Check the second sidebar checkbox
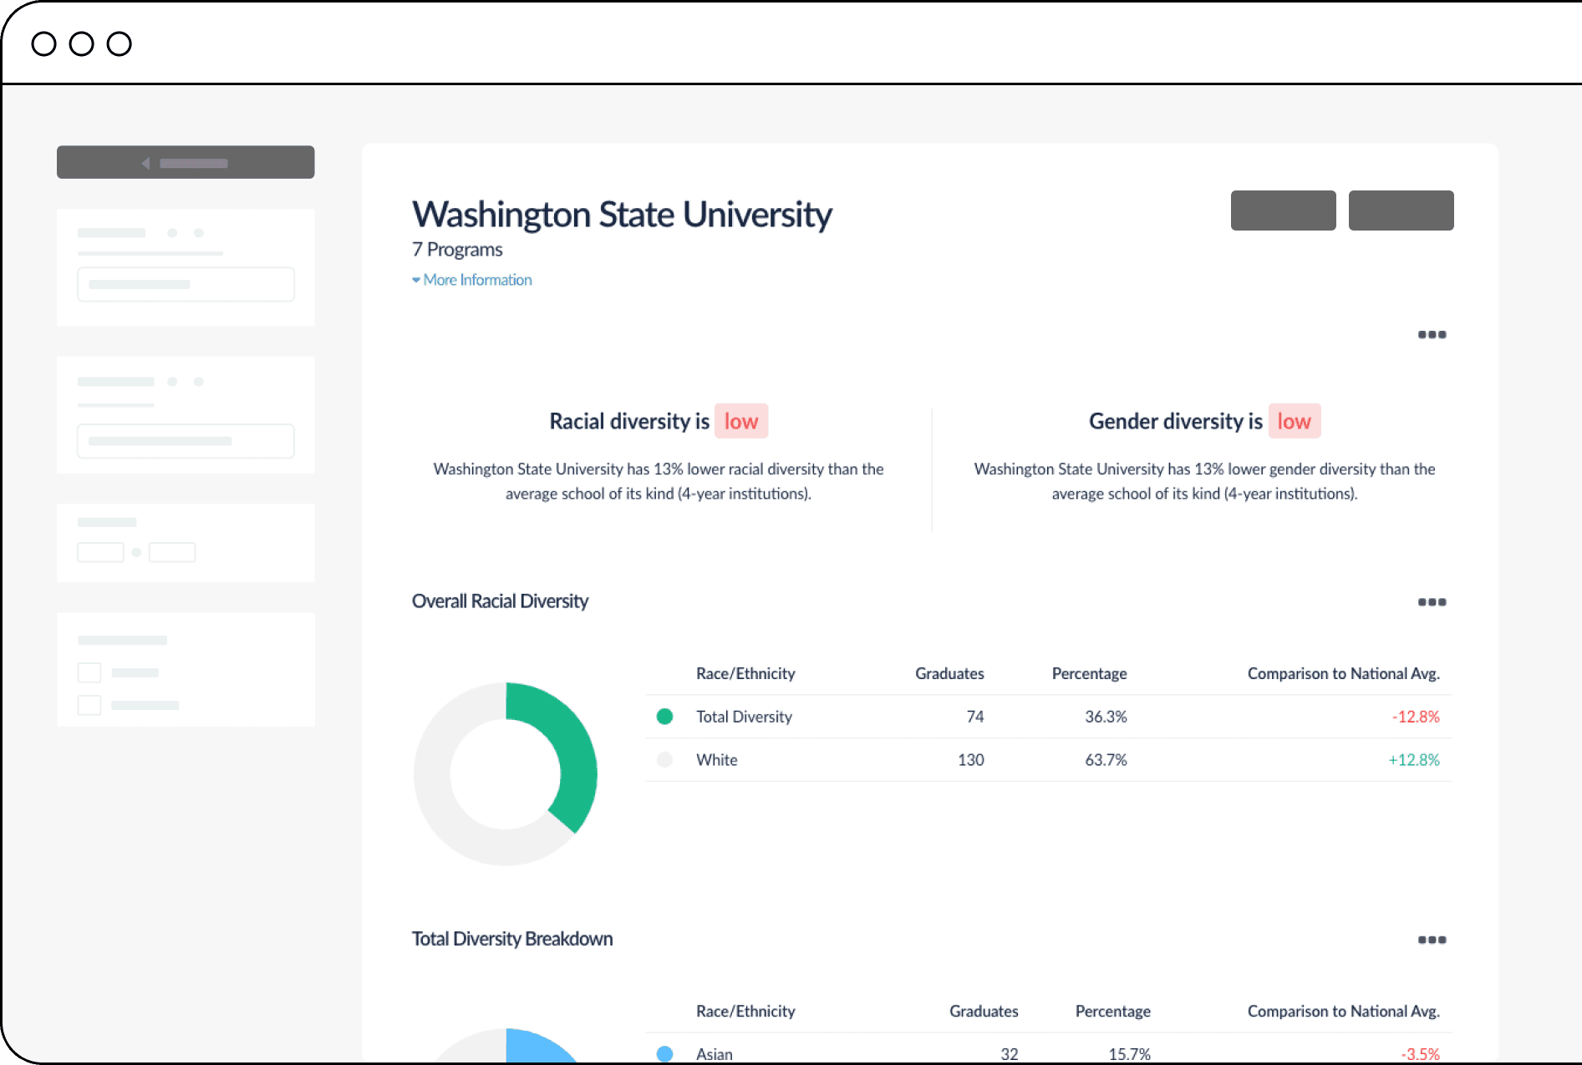The height and width of the screenshot is (1065, 1582). 89,705
